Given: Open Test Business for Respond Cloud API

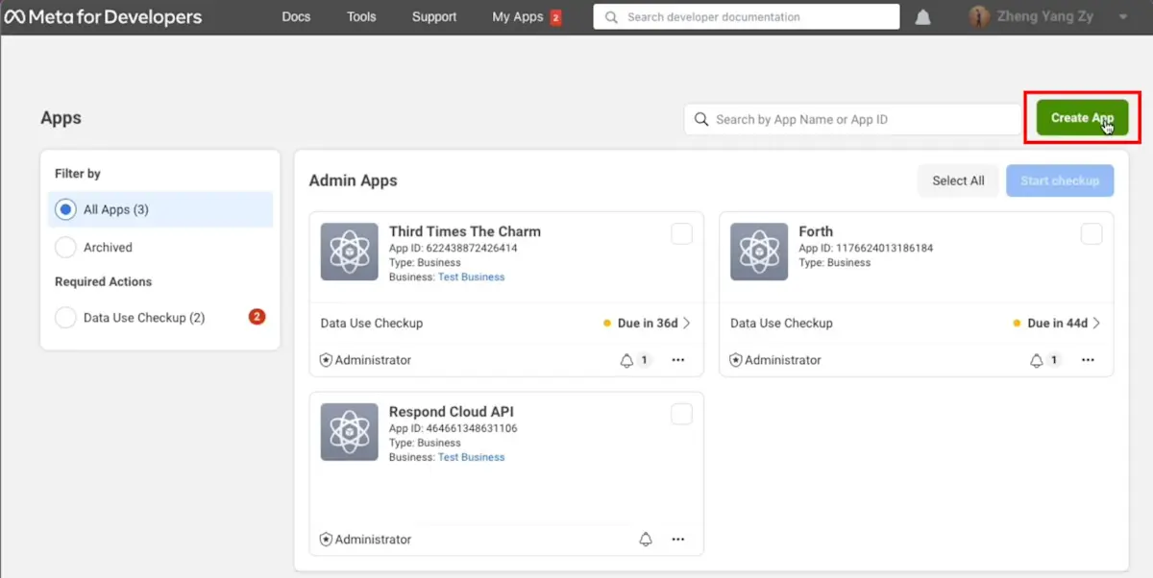Looking at the screenshot, I should click(472, 457).
